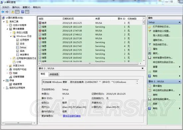Click 属性 action icon under Setup
183x130 pixels.
(150, 49)
